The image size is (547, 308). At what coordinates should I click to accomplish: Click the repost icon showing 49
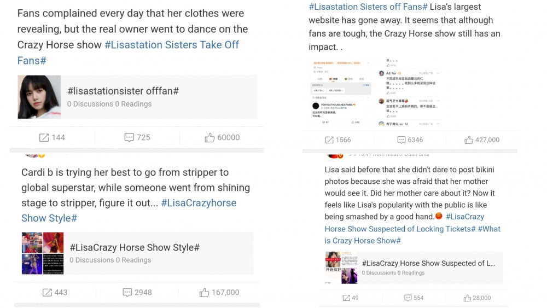[x=346, y=298]
